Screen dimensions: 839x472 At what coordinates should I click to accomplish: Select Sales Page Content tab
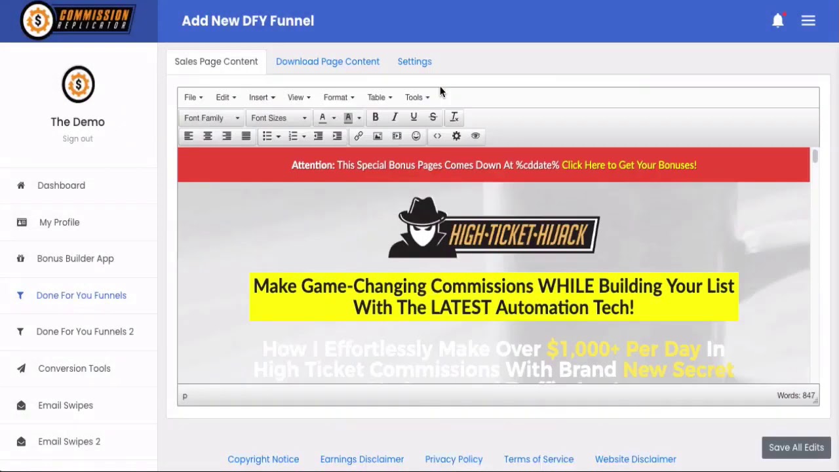pos(216,62)
